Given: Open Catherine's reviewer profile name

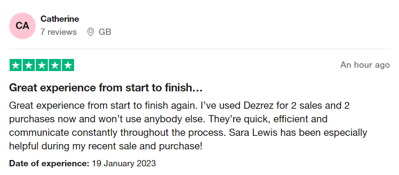Looking at the screenshot, I should pyautogui.click(x=59, y=19).
